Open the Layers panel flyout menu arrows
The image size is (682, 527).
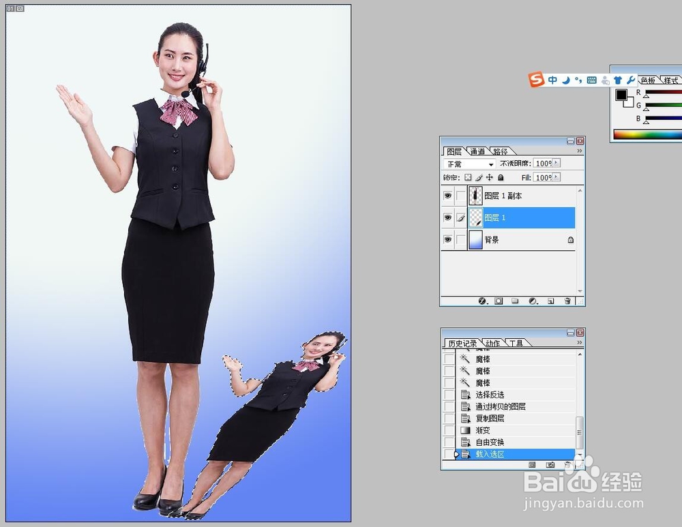[579, 151]
